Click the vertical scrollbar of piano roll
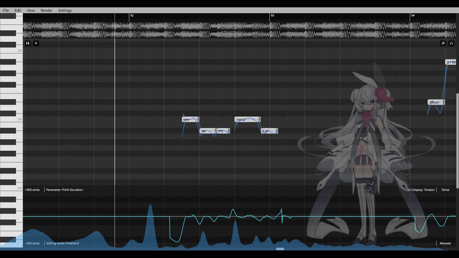 [457, 140]
